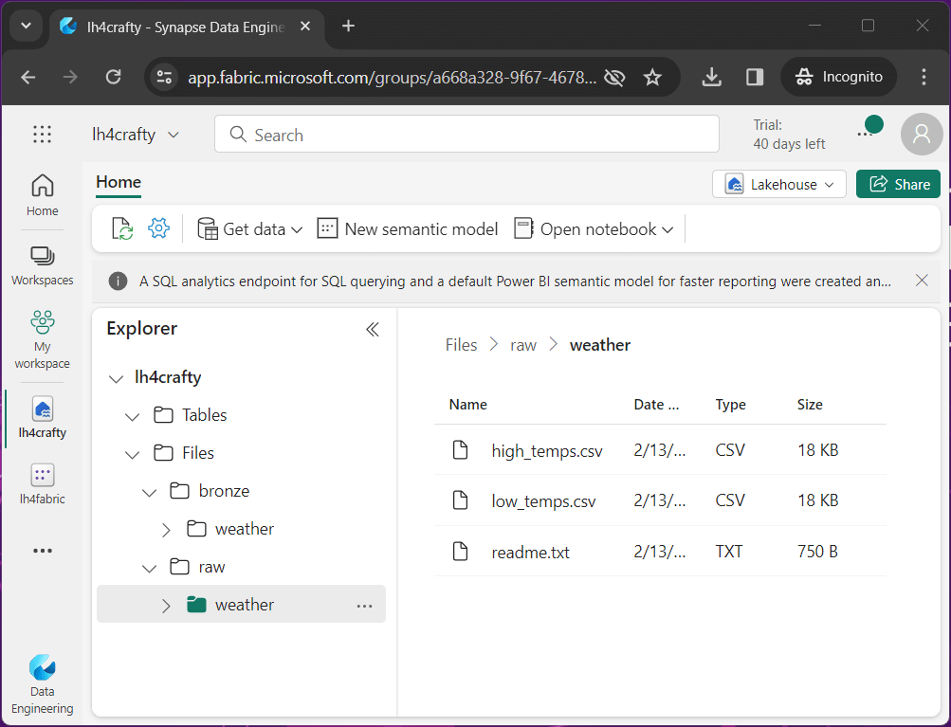The width and height of the screenshot is (951, 727).
Task: Select the Home ribbon tab
Action: click(x=119, y=183)
